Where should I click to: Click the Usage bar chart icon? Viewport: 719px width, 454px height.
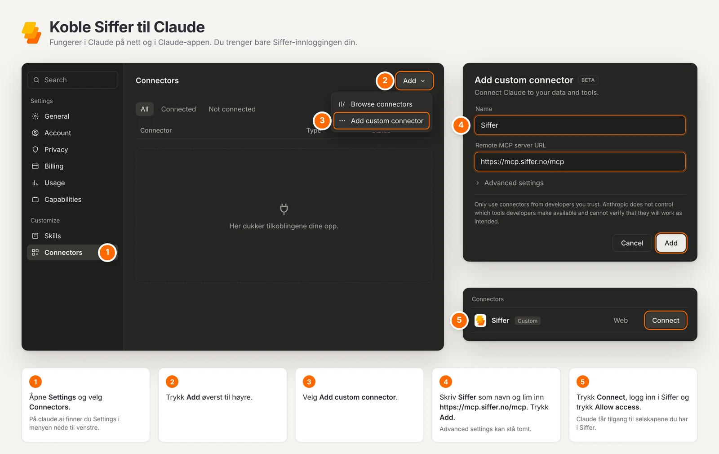point(35,183)
